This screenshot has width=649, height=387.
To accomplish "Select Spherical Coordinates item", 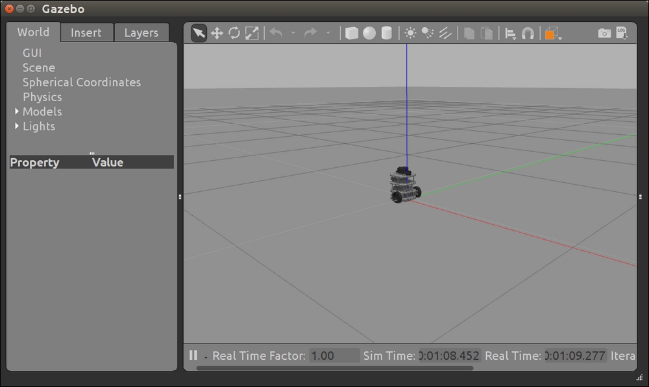I will pos(82,82).
